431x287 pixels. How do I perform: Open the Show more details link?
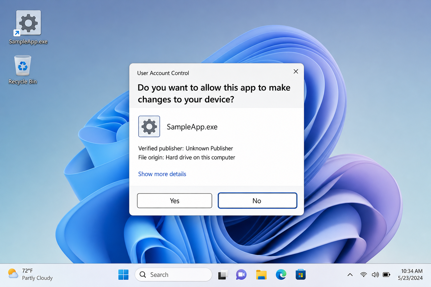(x=162, y=174)
